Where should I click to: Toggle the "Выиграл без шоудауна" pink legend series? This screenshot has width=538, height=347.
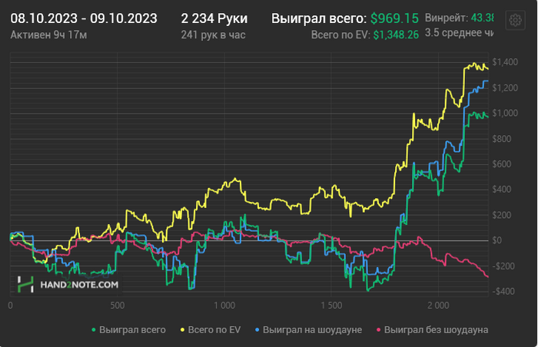tap(432, 330)
